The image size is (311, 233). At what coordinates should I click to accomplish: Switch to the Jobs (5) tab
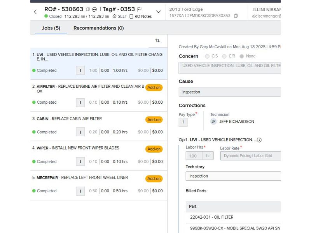tap(51, 28)
